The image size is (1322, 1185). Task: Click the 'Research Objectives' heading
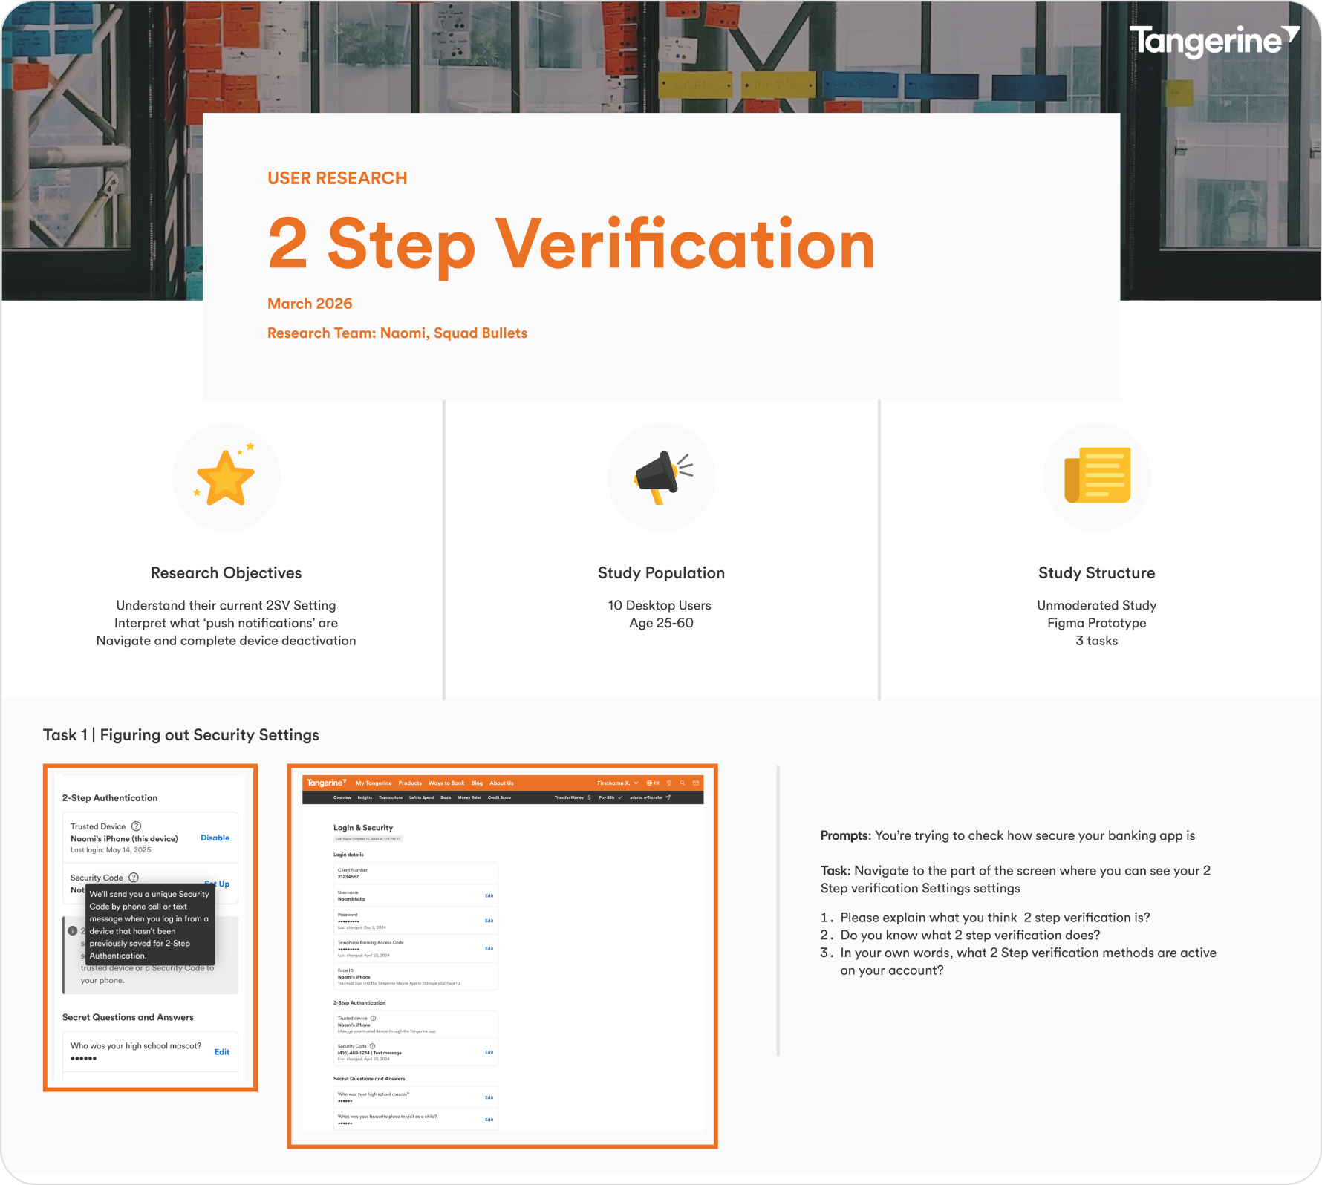tap(227, 573)
